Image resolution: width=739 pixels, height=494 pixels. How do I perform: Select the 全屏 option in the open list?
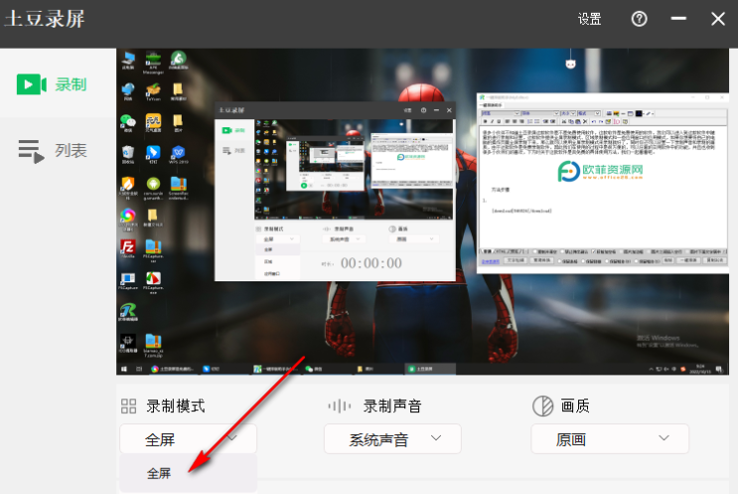pos(159,474)
